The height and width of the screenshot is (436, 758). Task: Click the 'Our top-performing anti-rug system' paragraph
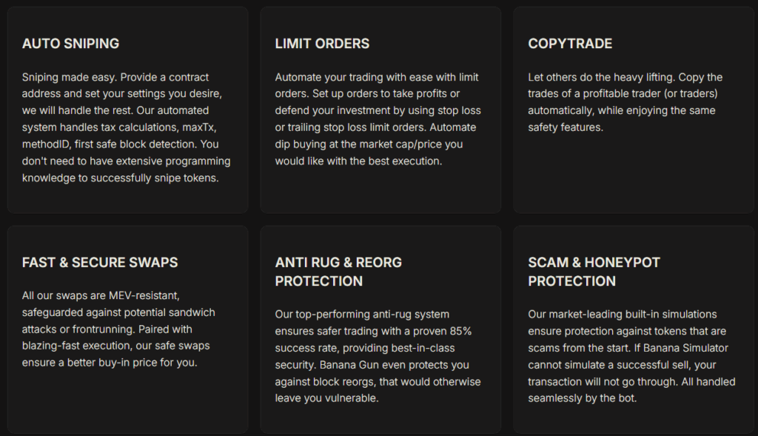pyautogui.click(x=378, y=356)
